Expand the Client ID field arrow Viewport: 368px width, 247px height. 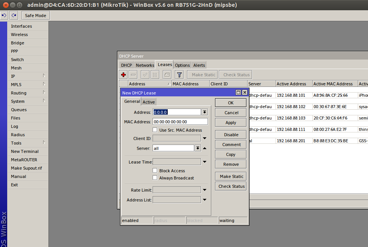pyautogui.click(x=205, y=138)
